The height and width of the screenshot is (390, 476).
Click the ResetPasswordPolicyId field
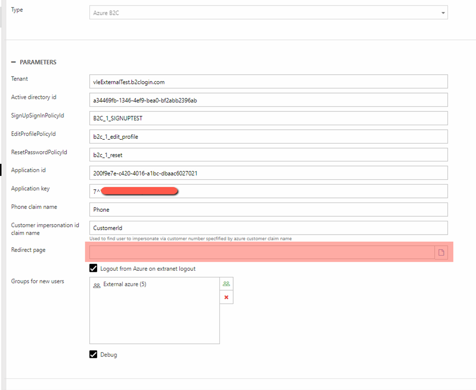268,155
